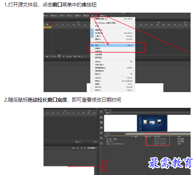The height and width of the screenshot is (175, 196).
Task: Select the 属性(P) Ctrl+F3 entry
Action: 113,39
